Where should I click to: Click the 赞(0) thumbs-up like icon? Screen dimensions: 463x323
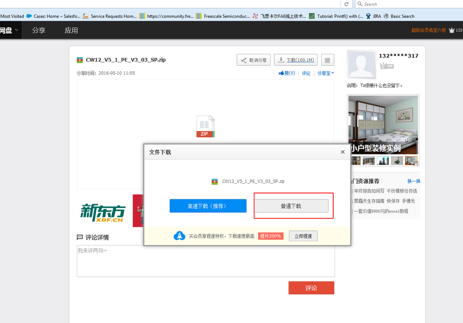coord(281,73)
